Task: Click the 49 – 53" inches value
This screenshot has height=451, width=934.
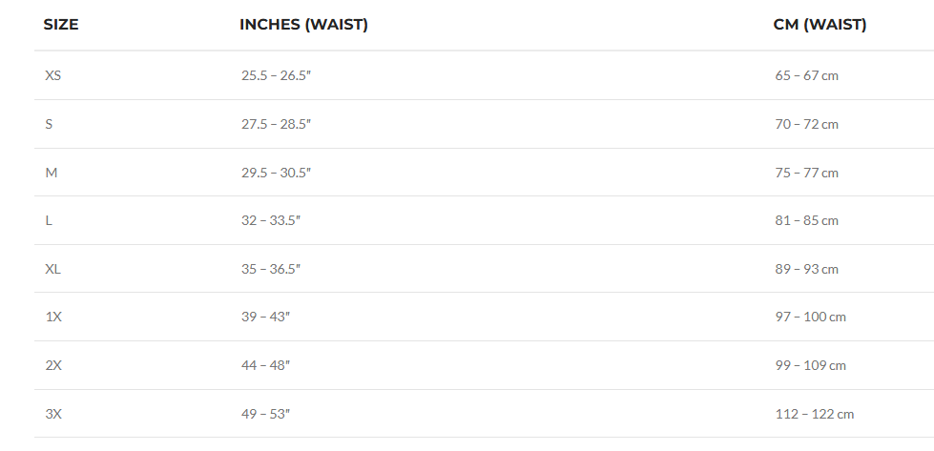Action: click(x=265, y=414)
